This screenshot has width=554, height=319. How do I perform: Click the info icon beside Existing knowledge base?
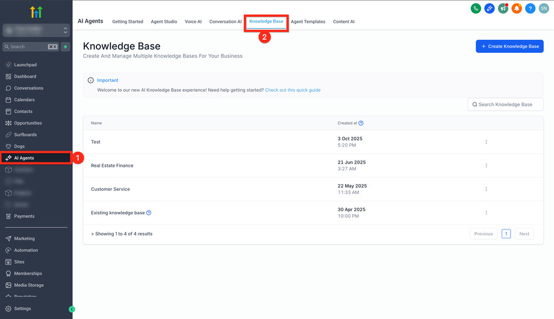(149, 212)
